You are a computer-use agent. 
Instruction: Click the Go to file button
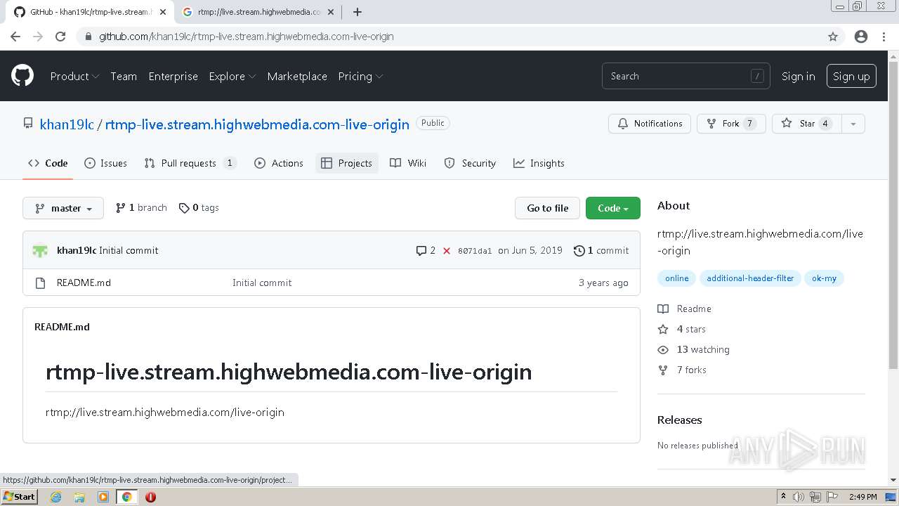548,208
